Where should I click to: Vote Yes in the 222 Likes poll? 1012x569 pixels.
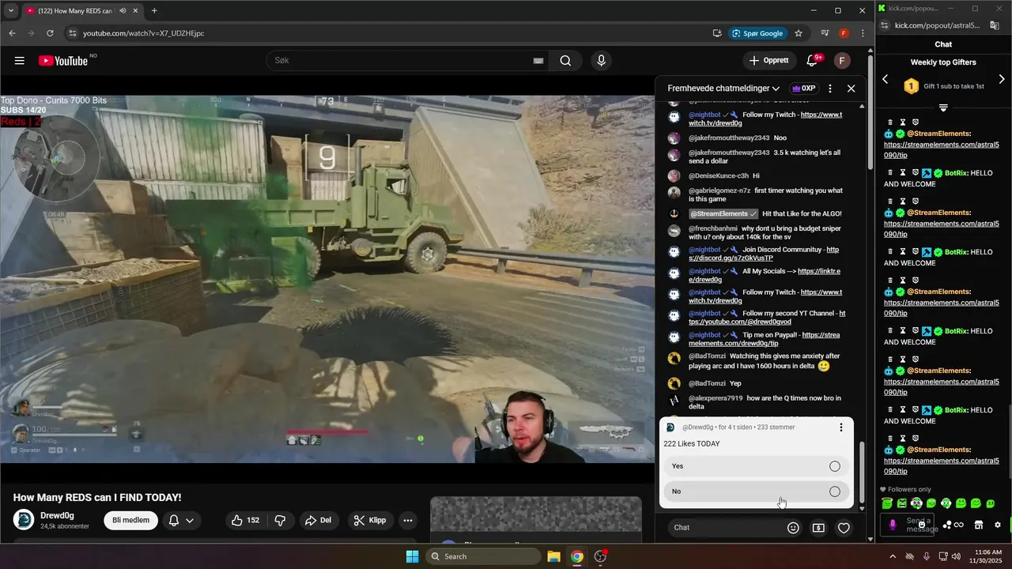pos(755,466)
